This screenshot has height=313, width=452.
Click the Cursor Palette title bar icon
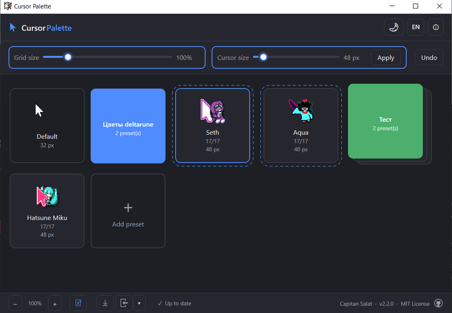click(x=8, y=6)
